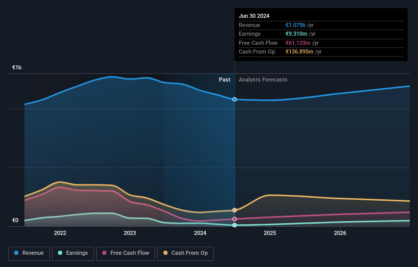Toggle the Earnings legend series
Screen dimensions: 418x267
pos(73,253)
